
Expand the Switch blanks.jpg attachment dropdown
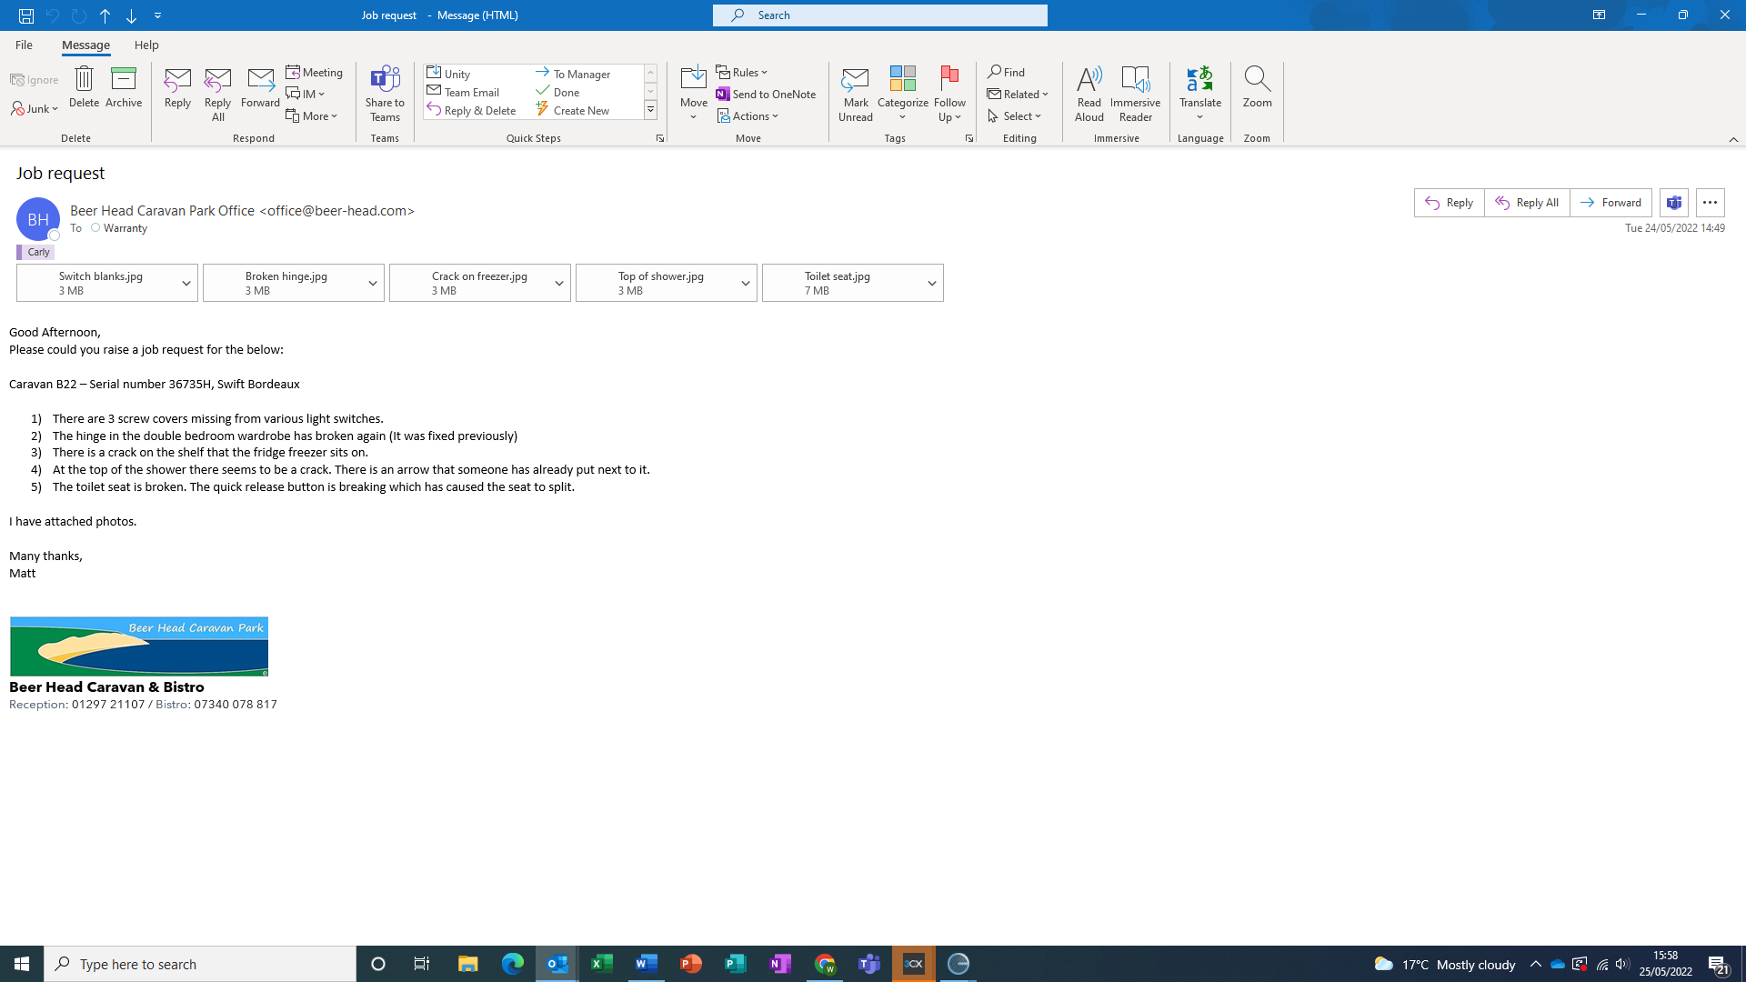tap(186, 284)
